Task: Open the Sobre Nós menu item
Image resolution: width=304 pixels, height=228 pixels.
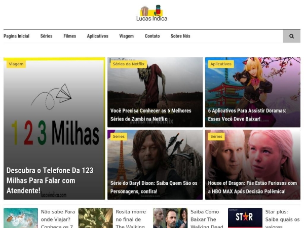Action: [x=180, y=36]
